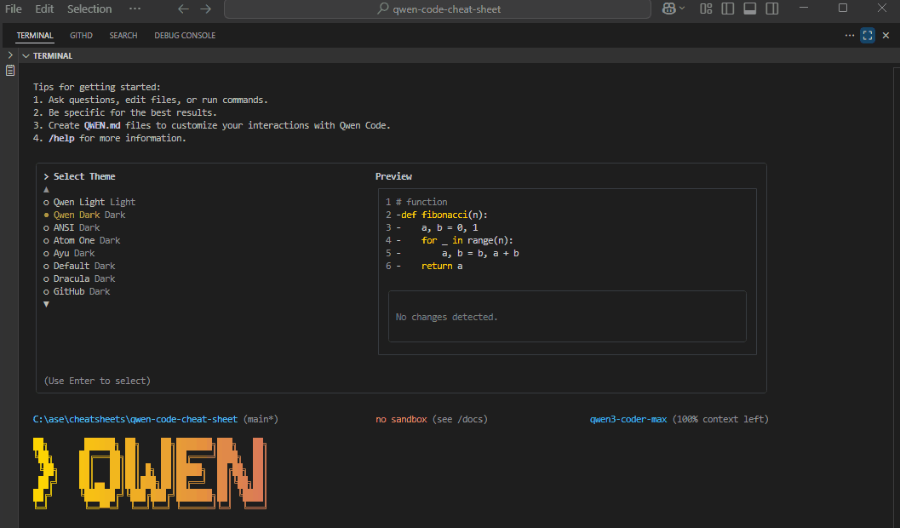
Task: Expand the Copilot dropdown arrow
Action: [x=682, y=9]
